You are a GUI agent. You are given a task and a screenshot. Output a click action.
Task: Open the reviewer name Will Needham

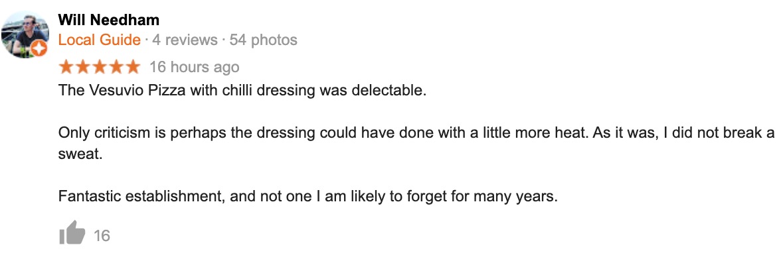pyautogui.click(x=109, y=20)
